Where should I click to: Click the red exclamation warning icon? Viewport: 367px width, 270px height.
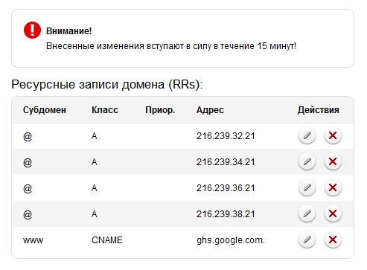(x=32, y=30)
